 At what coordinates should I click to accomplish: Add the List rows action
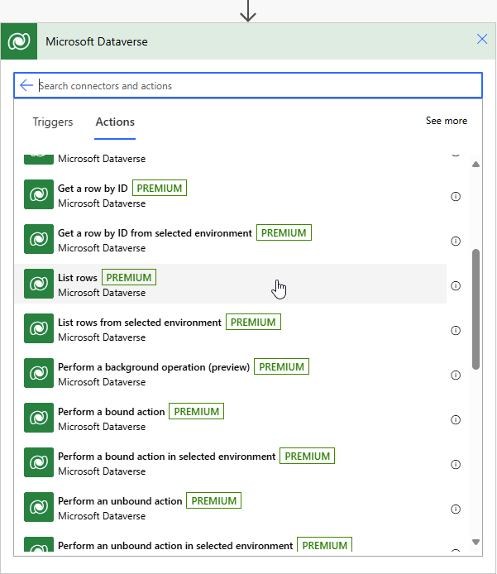pyautogui.click(x=231, y=284)
